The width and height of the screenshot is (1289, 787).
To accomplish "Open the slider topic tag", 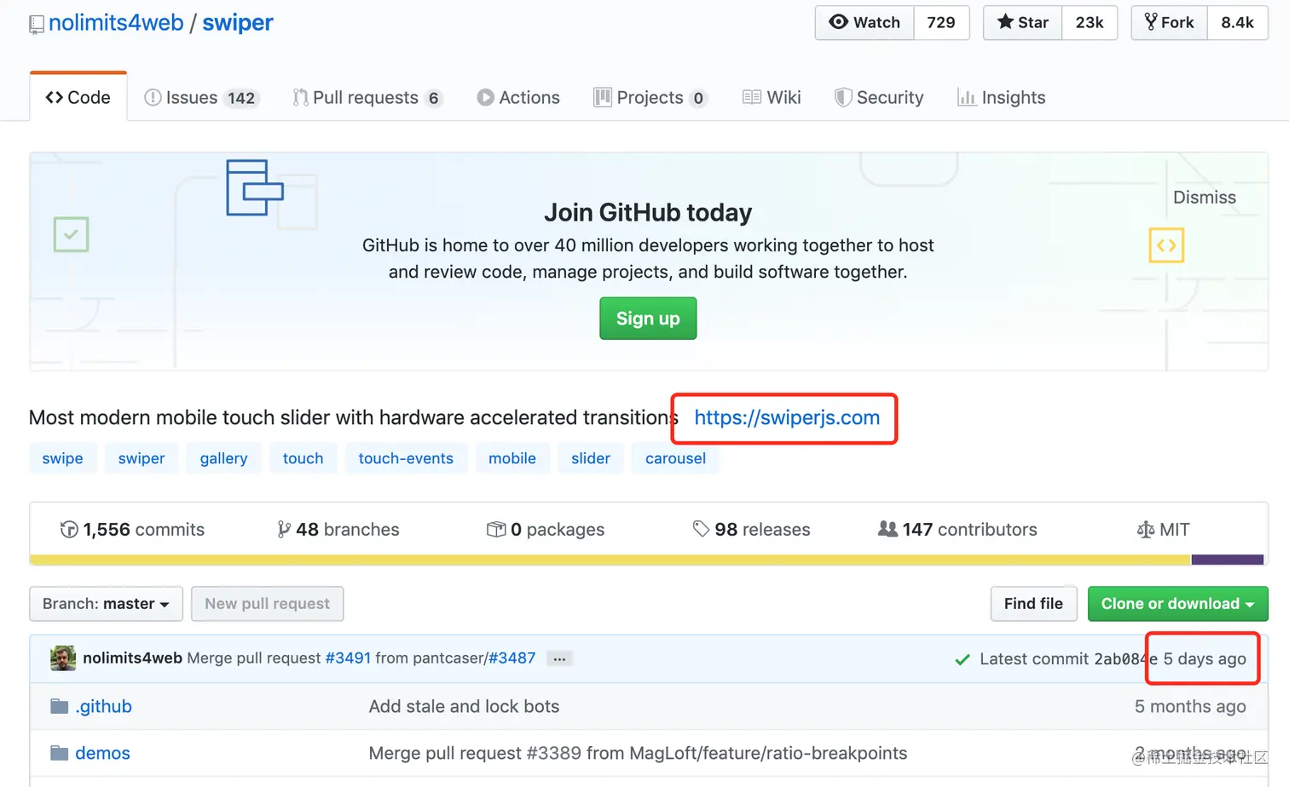I will click(x=591, y=458).
